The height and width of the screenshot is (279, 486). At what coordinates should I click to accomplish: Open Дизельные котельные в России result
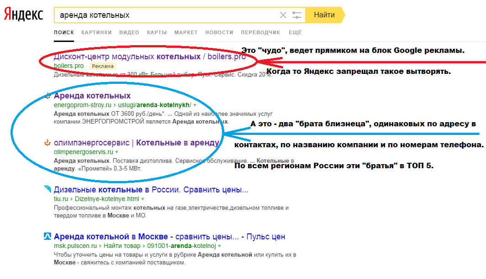click(151, 190)
